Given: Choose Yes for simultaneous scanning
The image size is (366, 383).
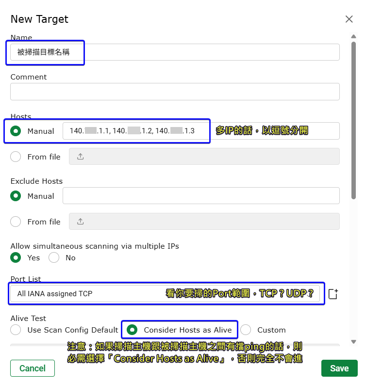Looking at the screenshot, I should (x=16, y=257).
